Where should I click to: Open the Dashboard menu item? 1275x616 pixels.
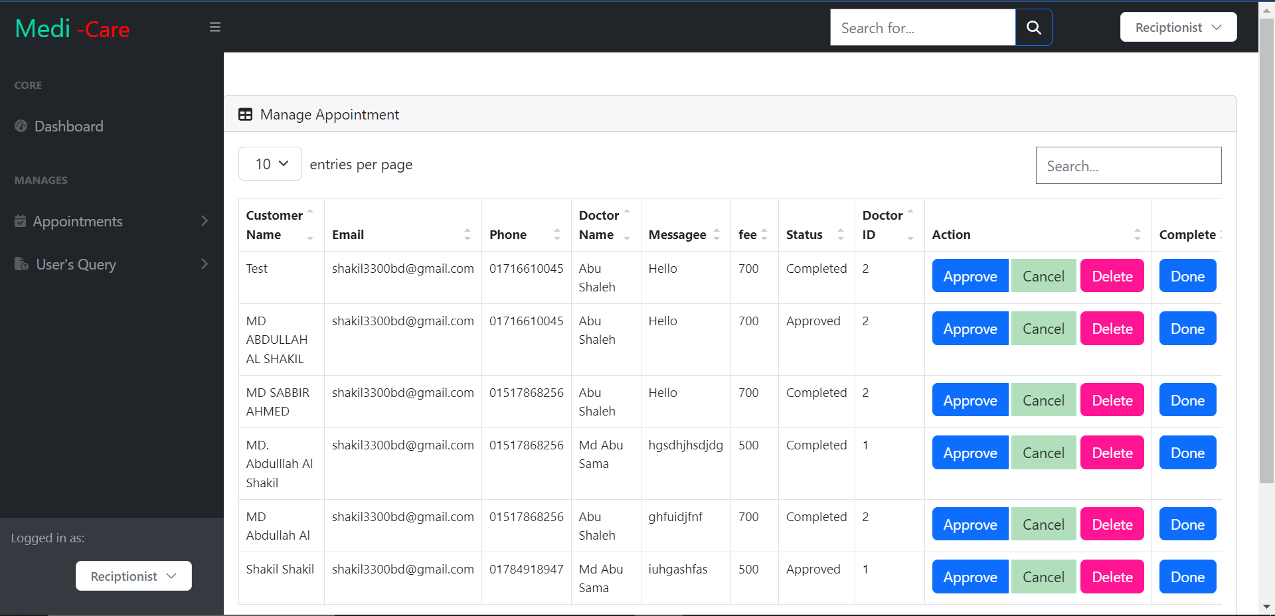point(69,126)
